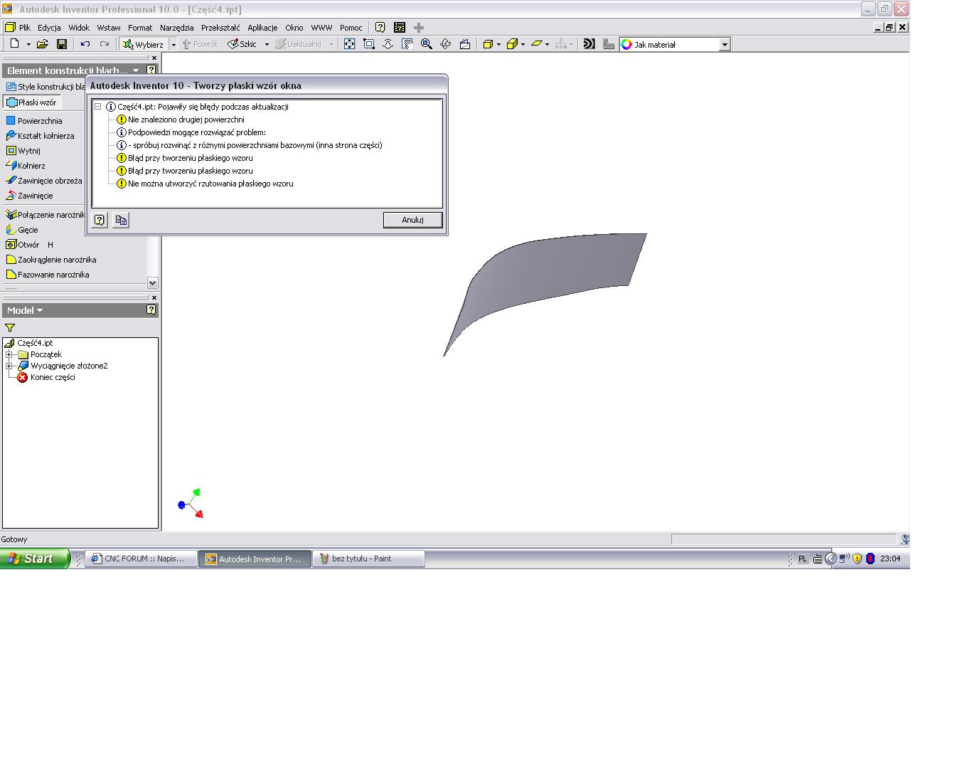Activate the pan view tool
This screenshot has width=977, height=762.
tap(407, 44)
